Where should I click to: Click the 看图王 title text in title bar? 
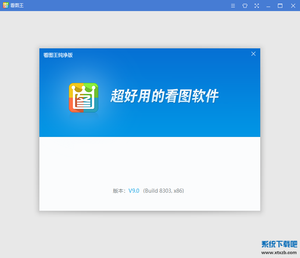click(17, 6)
